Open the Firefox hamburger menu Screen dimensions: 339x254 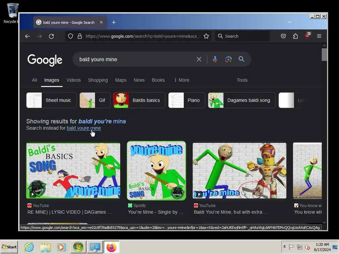coord(319,36)
